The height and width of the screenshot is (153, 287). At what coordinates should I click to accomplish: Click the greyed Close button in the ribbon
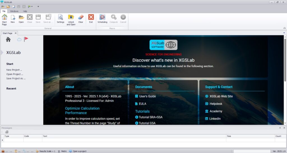coord(30,19)
